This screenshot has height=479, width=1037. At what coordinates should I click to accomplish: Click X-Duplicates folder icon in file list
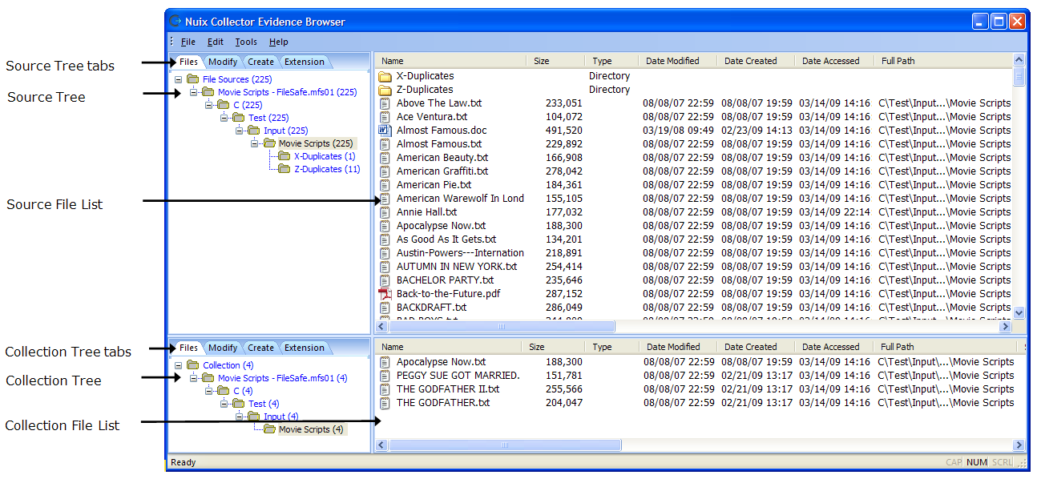point(385,76)
